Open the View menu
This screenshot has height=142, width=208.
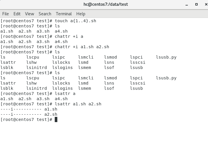point(29,14)
